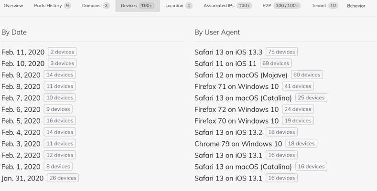Open 24 devices badge for Firefox 72
Viewport: 377px width, 191px height.
[x=298, y=109]
